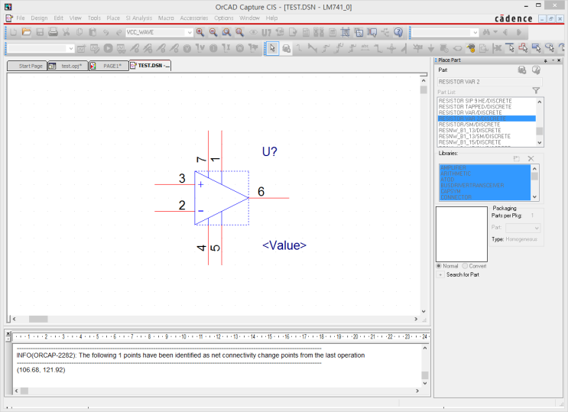
Task: Open the Place menu
Action: click(x=113, y=18)
